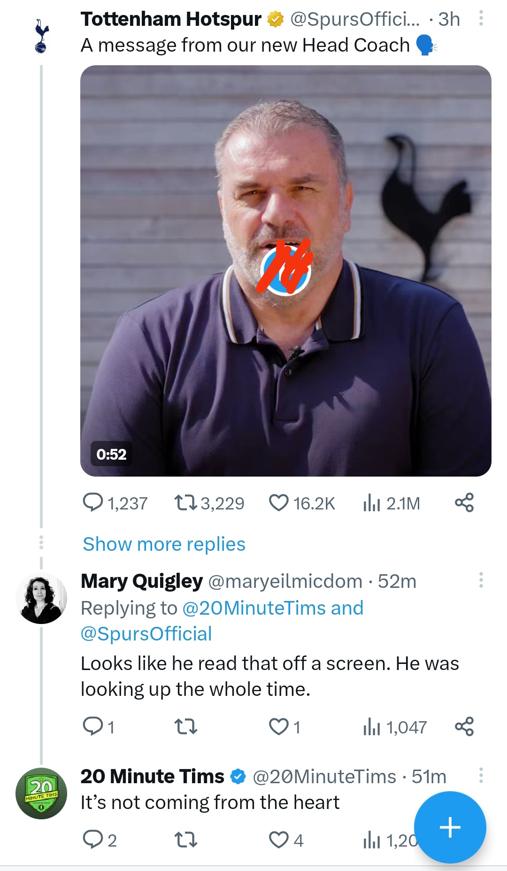
Task: Retweet Mary Quigley's reply
Action: tap(185, 727)
